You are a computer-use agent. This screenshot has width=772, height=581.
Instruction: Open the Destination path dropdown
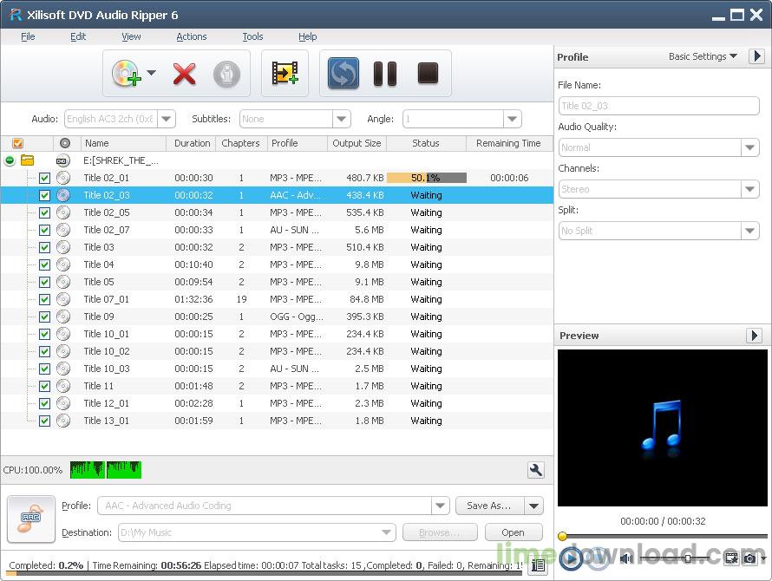pyautogui.click(x=387, y=532)
